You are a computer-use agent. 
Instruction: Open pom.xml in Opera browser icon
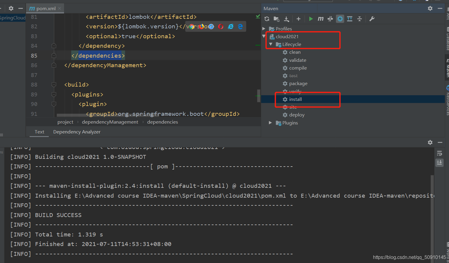click(221, 27)
